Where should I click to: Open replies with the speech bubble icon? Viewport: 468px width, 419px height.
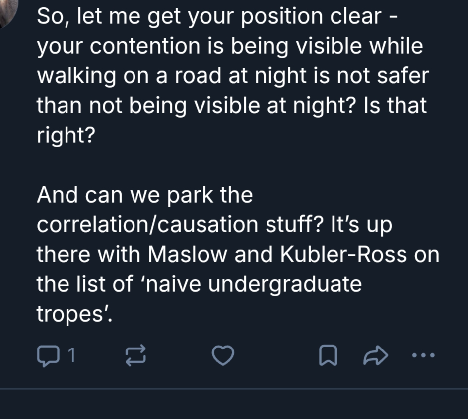click(47, 355)
